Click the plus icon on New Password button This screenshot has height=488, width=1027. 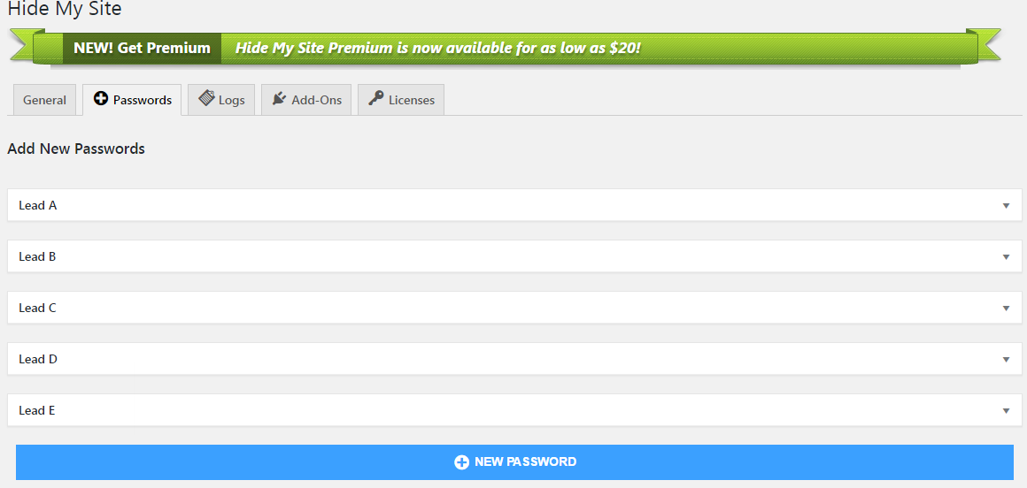pyautogui.click(x=461, y=462)
